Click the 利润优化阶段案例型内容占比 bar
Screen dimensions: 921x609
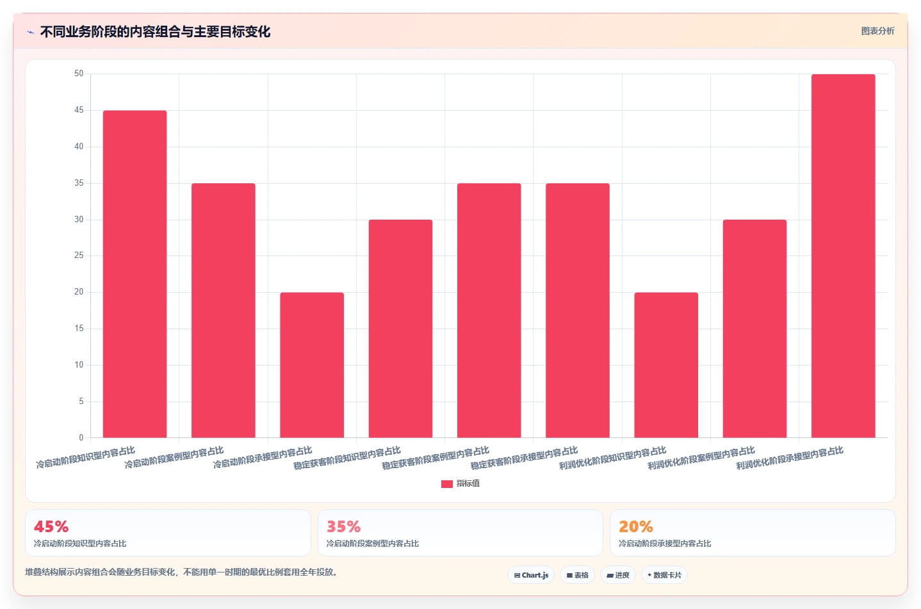pyautogui.click(x=754, y=329)
